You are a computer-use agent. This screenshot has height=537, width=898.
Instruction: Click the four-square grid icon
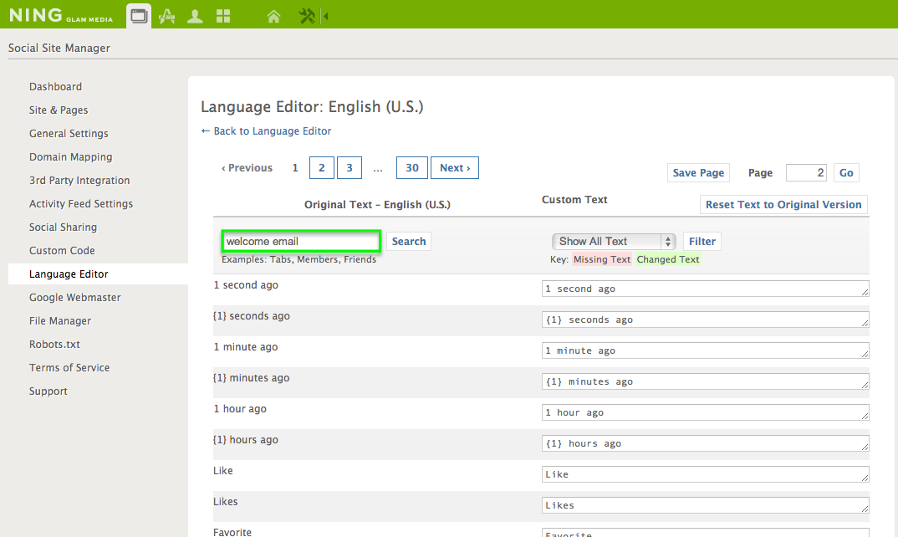point(223,15)
